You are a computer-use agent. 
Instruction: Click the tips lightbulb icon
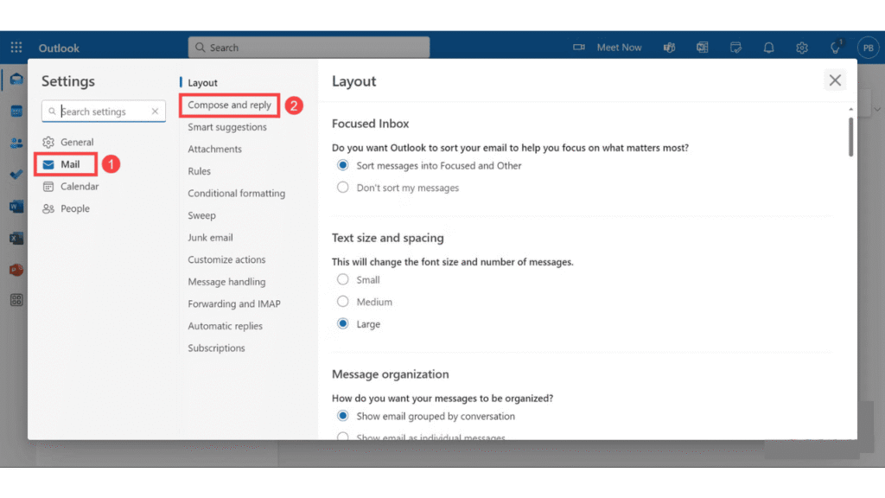click(x=836, y=48)
